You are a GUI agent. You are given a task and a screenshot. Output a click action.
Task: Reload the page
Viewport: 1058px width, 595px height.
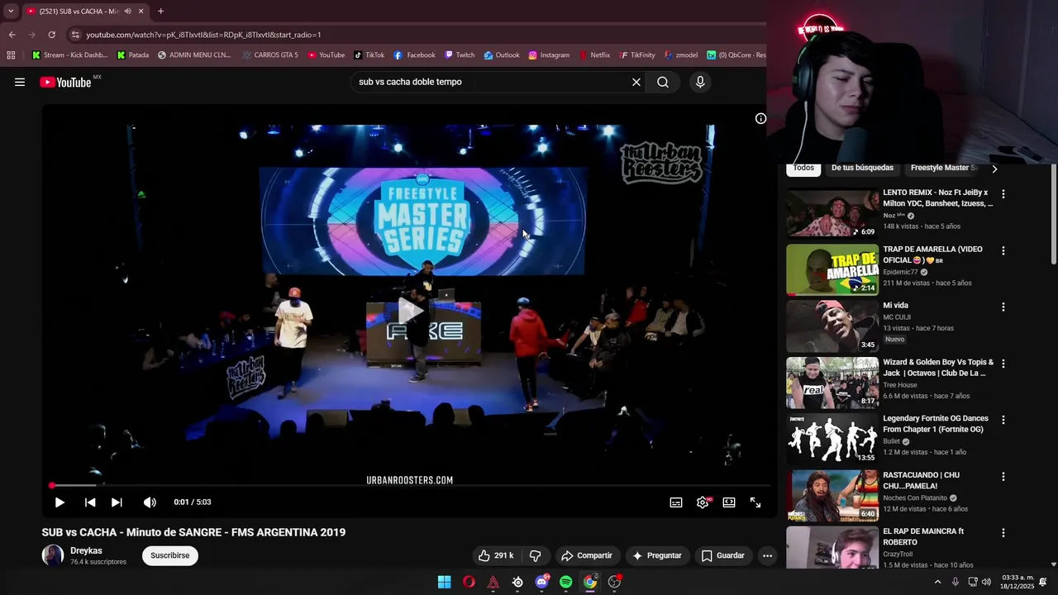(51, 35)
